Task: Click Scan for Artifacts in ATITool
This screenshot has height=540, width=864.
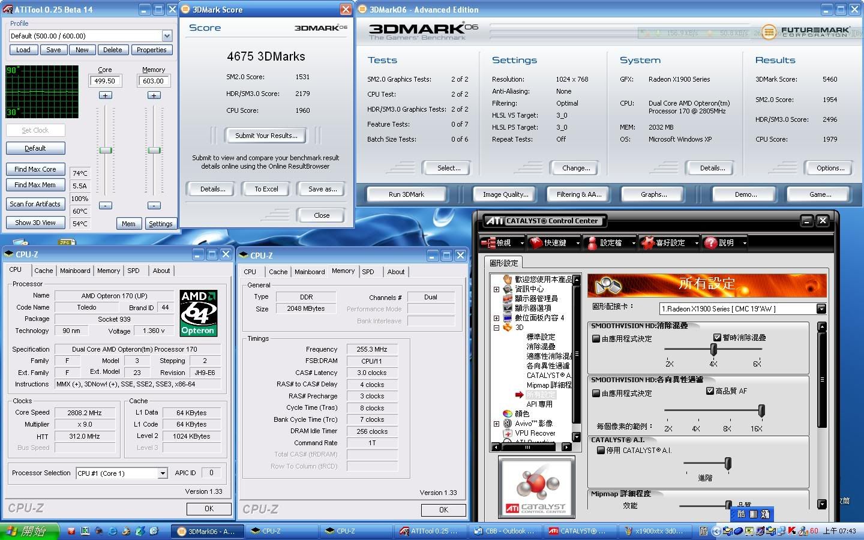Action: coord(35,204)
